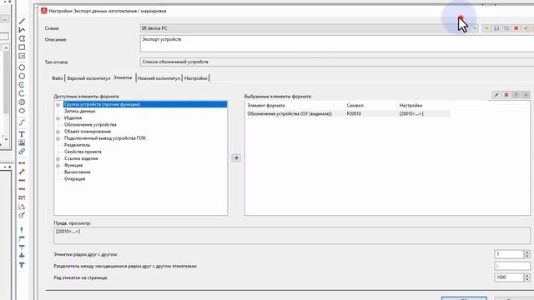Switch to the Верхний колонтитул tab
534x300 pixels.
tap(88, 78)
